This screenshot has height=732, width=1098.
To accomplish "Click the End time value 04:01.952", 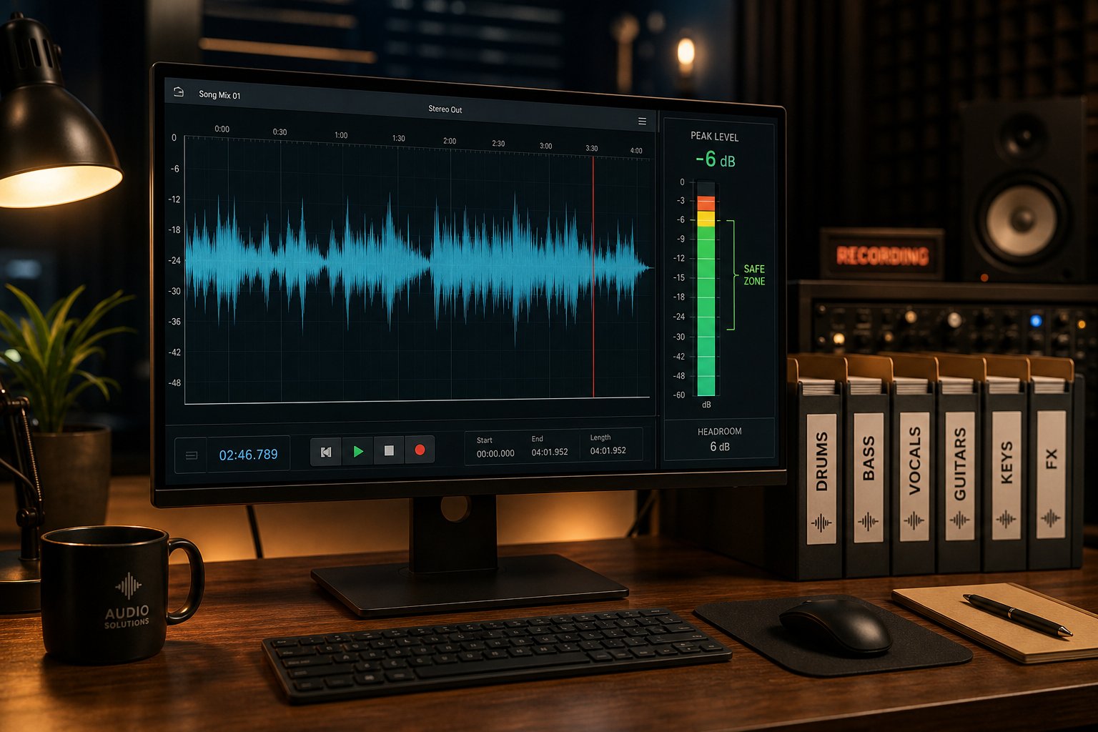I will click(550, 452).
